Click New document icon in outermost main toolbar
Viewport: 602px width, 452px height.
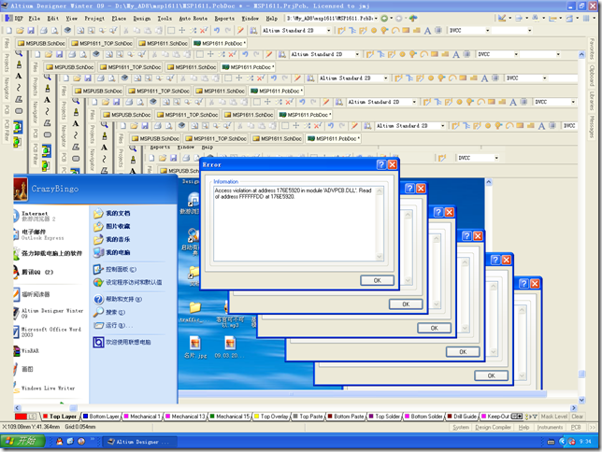pos(8,30)
